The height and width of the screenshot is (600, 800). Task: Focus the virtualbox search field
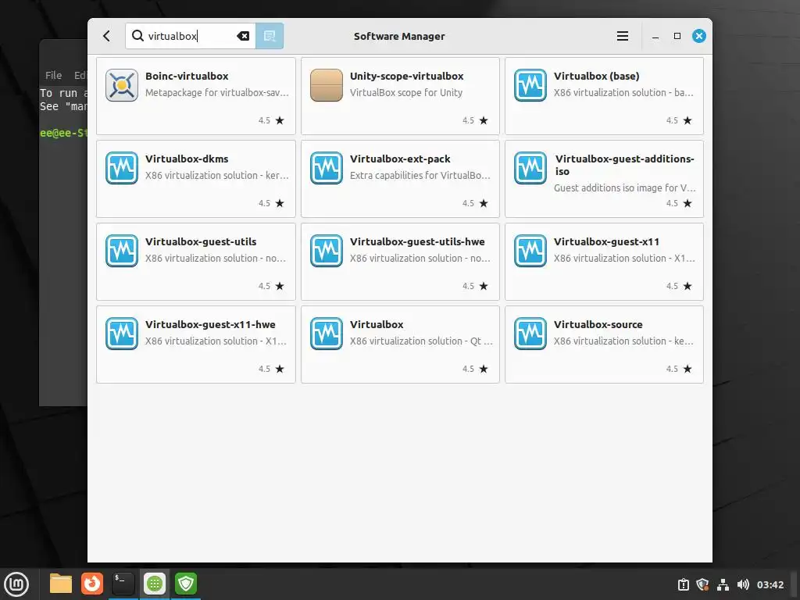click(190, 36)
